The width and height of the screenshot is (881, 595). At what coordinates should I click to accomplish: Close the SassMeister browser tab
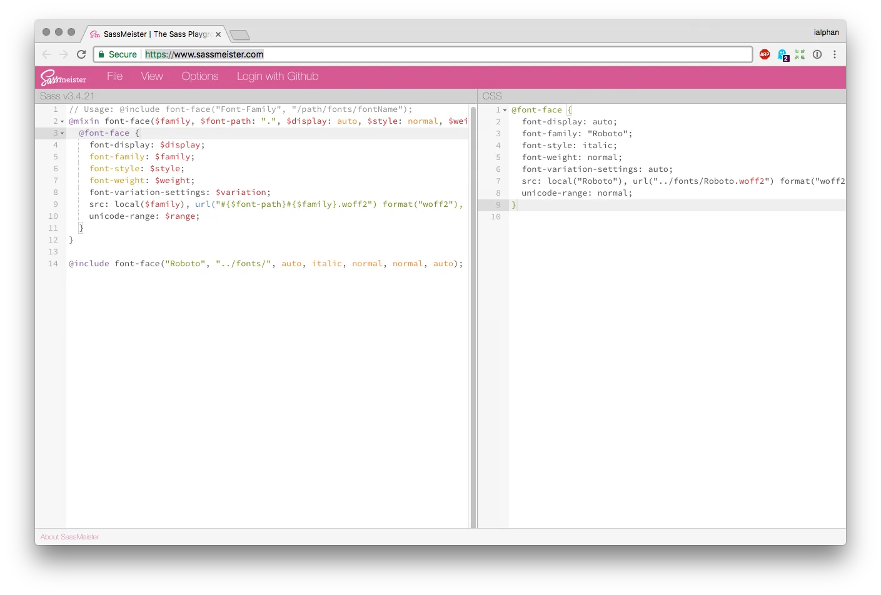218,34
